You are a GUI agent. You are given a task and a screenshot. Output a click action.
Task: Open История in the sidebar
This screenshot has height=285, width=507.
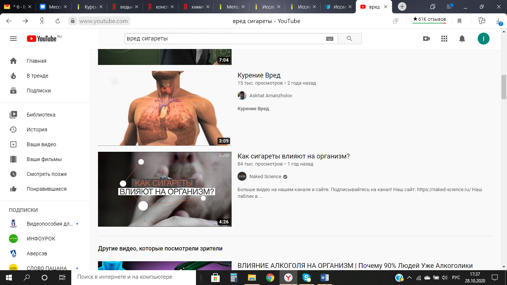point(37,130)
